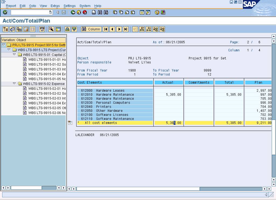
Task: Click the right-arrow hierarchy icon
Action: coord(162,29)
